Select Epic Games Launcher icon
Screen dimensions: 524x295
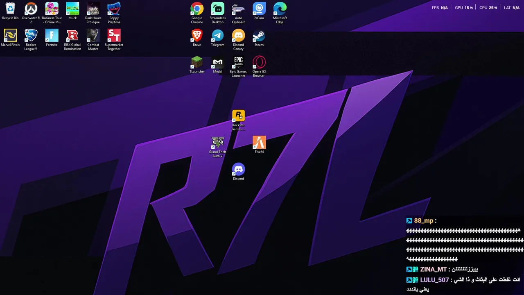pos(238,66)
